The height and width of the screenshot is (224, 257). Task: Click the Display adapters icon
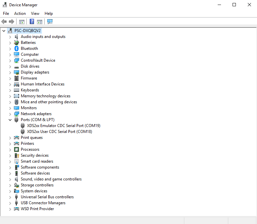[x=17, y=72]
